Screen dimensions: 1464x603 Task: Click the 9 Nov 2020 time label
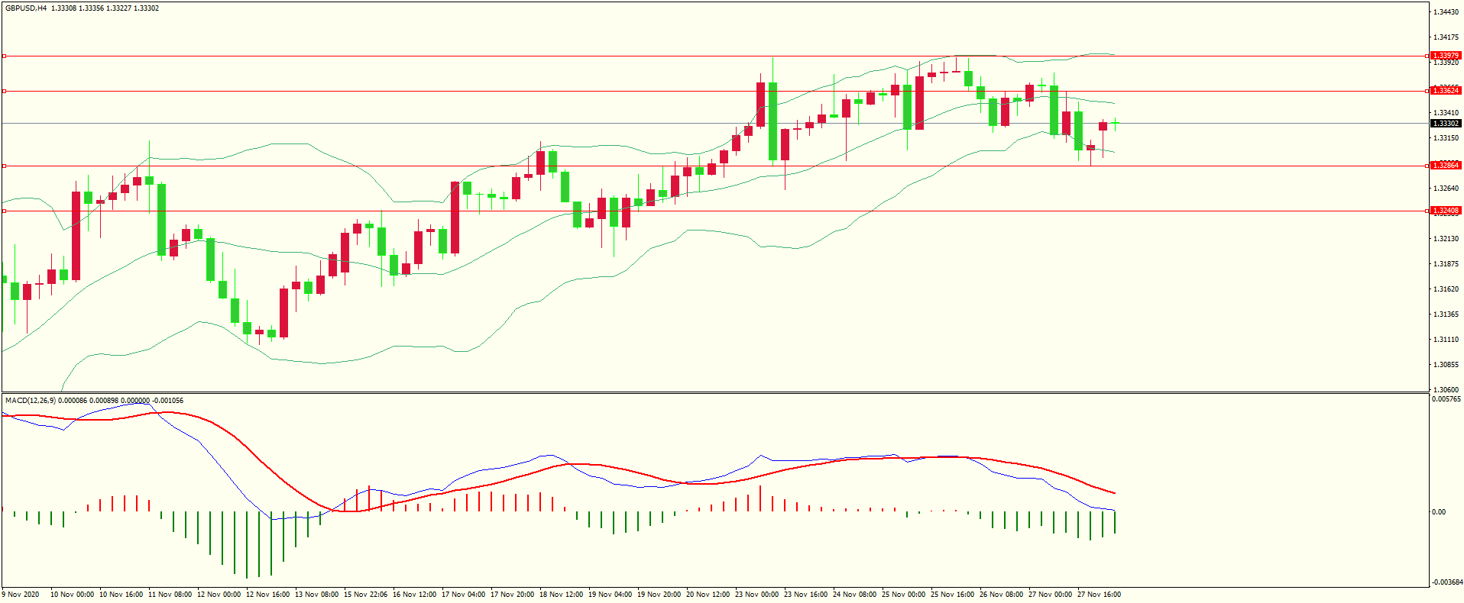coord(21,595)
